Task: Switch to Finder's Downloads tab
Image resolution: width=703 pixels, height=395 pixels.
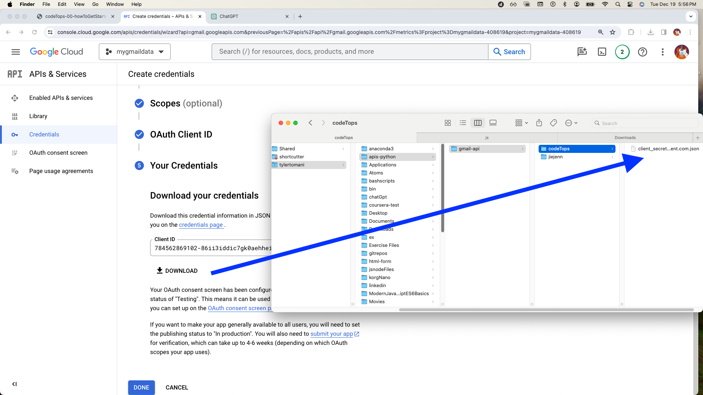Action: click(x=625, y=138)
